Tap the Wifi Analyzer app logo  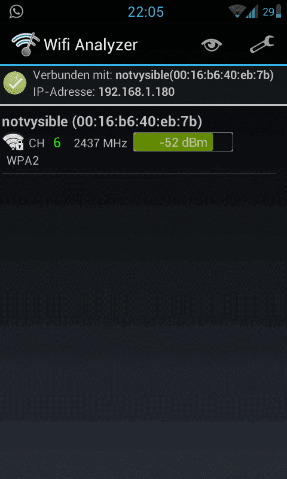click(26, 44)
